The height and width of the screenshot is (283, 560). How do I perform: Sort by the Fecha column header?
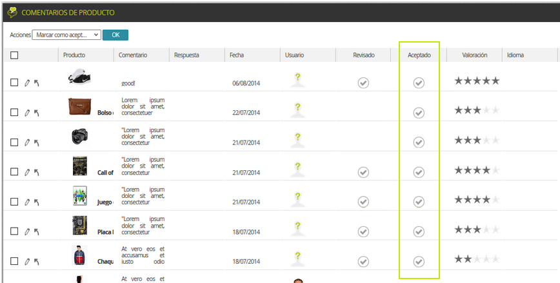click(236, 55)
